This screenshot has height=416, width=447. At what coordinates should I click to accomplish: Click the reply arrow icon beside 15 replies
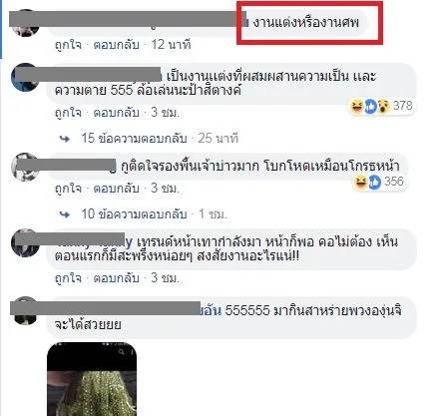65,139
